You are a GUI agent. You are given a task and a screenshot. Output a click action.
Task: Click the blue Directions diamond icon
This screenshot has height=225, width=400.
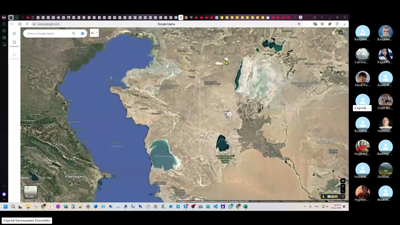(82, 33)
